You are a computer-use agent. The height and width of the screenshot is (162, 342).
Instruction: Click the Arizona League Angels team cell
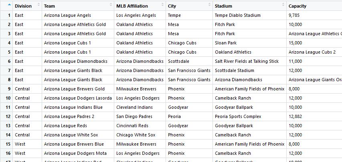(67, 15)
